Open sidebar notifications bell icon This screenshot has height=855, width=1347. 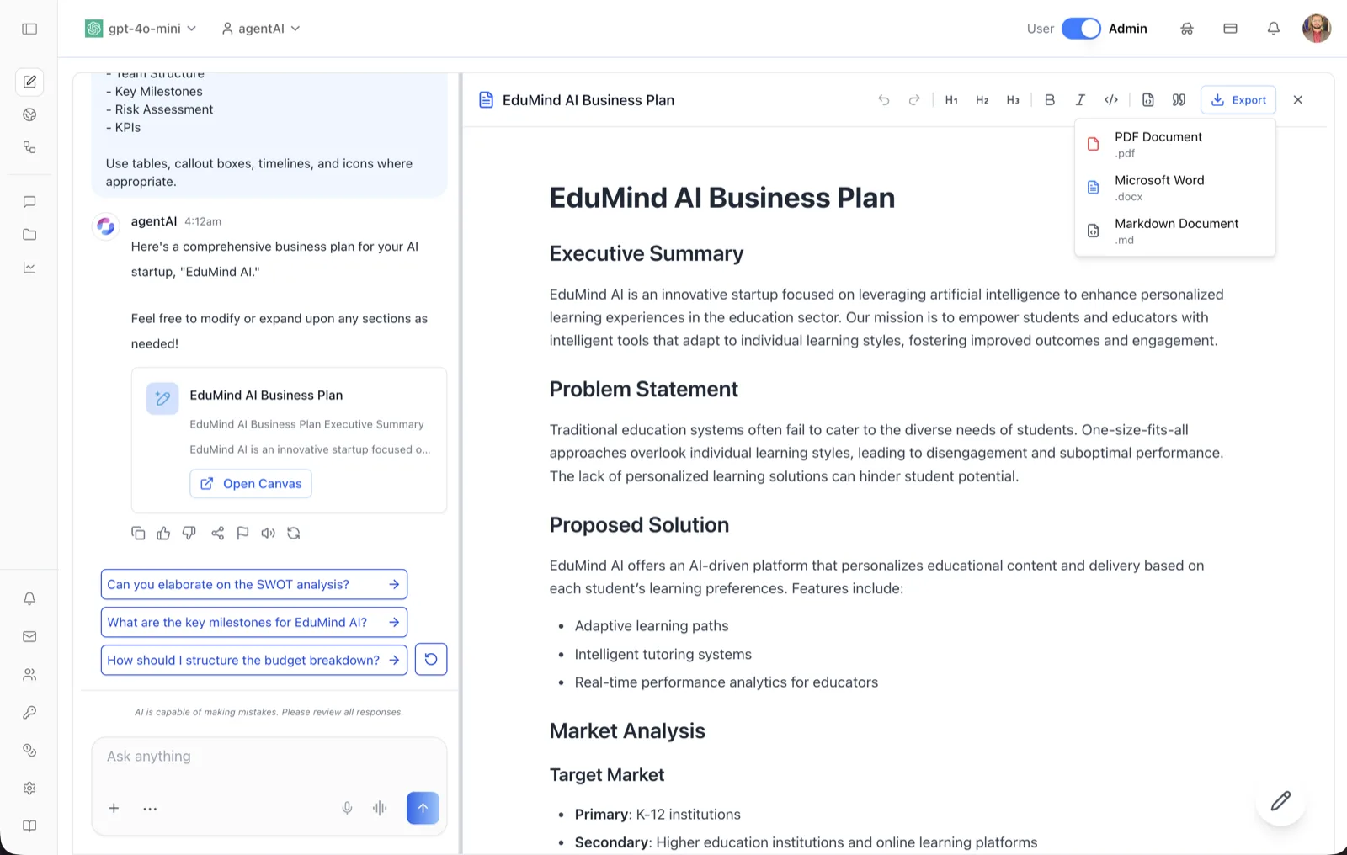coord(29,599)
